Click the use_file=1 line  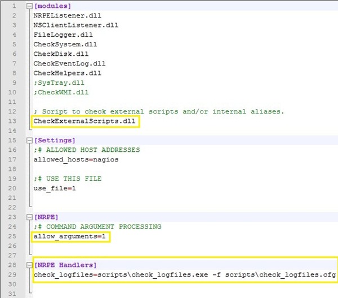pos(55,189)
